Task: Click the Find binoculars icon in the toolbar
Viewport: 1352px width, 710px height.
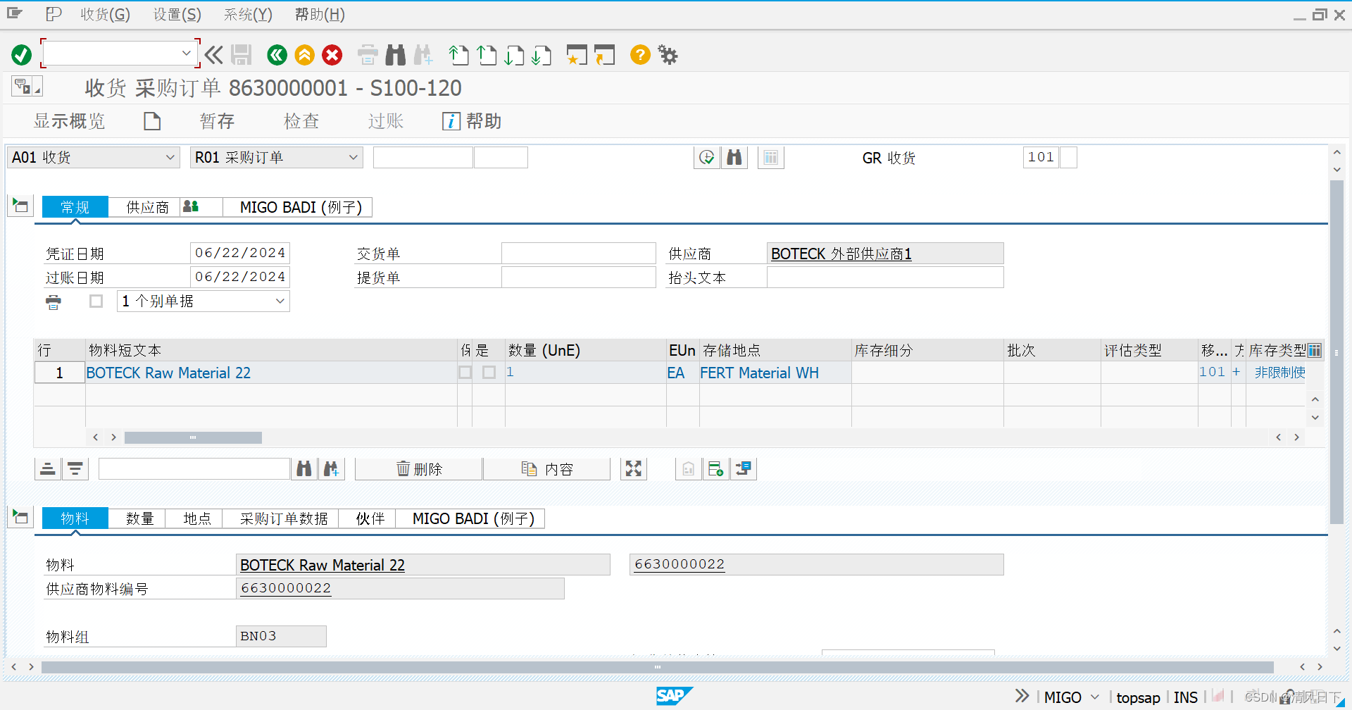Action: click(396, 55)
